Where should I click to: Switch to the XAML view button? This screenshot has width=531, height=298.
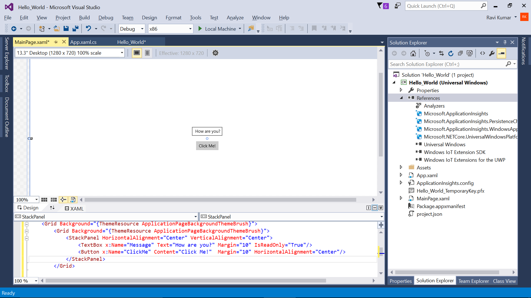(74, 209)
